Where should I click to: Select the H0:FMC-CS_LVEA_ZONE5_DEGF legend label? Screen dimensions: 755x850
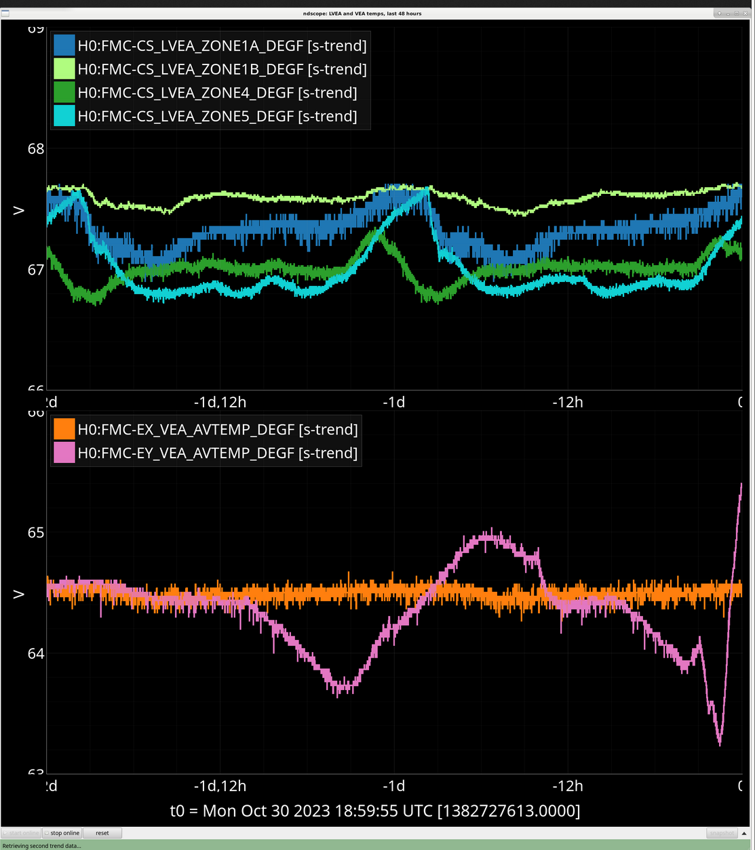pyautogui.click(x=217, y=116)
